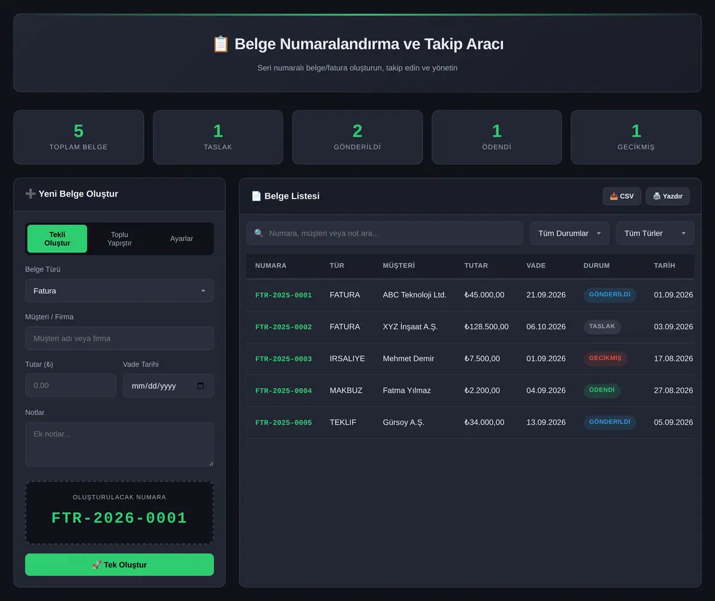Click the GÖNDERİLDİ badge for Gürsoy A.Ş.
Image resolution: width=715 pixels, height=601 pixels.
610,423
